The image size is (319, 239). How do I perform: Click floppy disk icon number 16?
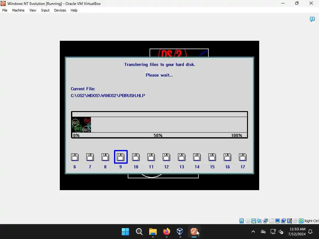(227, 157)
